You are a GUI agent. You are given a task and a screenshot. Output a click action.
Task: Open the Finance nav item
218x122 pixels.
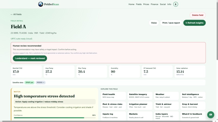click(x=154, y=4)
